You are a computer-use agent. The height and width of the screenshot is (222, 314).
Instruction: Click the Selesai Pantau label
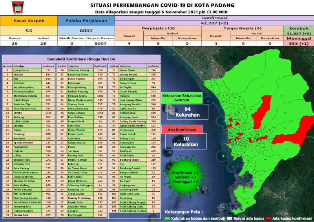100,38
